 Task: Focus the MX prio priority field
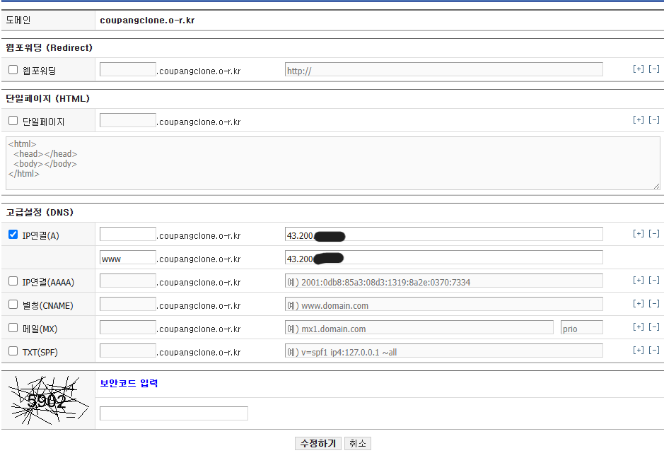click(x=582, y=327)
